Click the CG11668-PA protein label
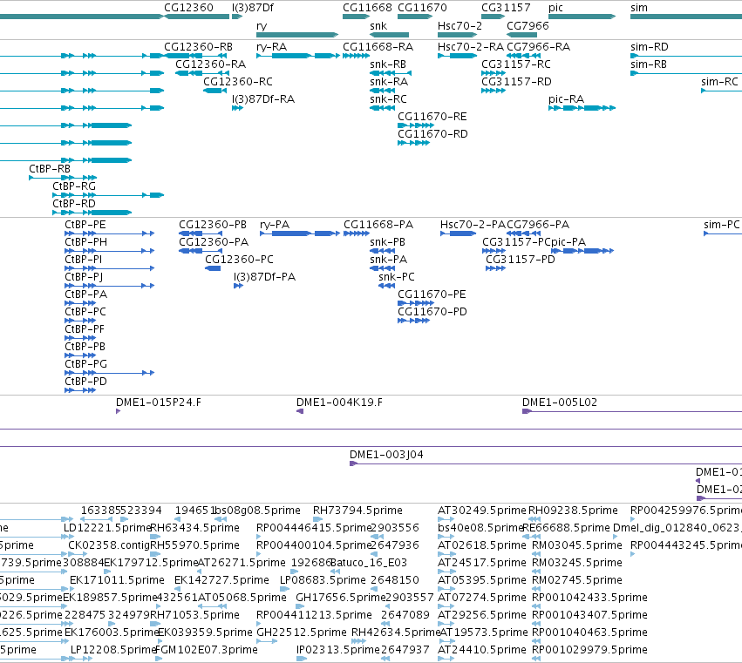The image size is (742, 663). pos(378,225)
